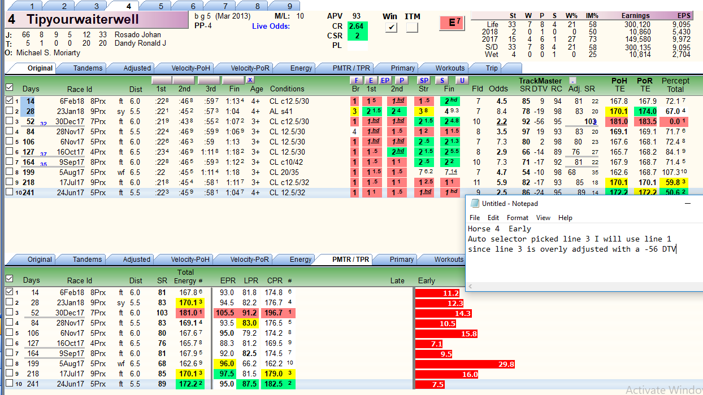
Task: Click the small X button above Age
Action: click(250, 80)
